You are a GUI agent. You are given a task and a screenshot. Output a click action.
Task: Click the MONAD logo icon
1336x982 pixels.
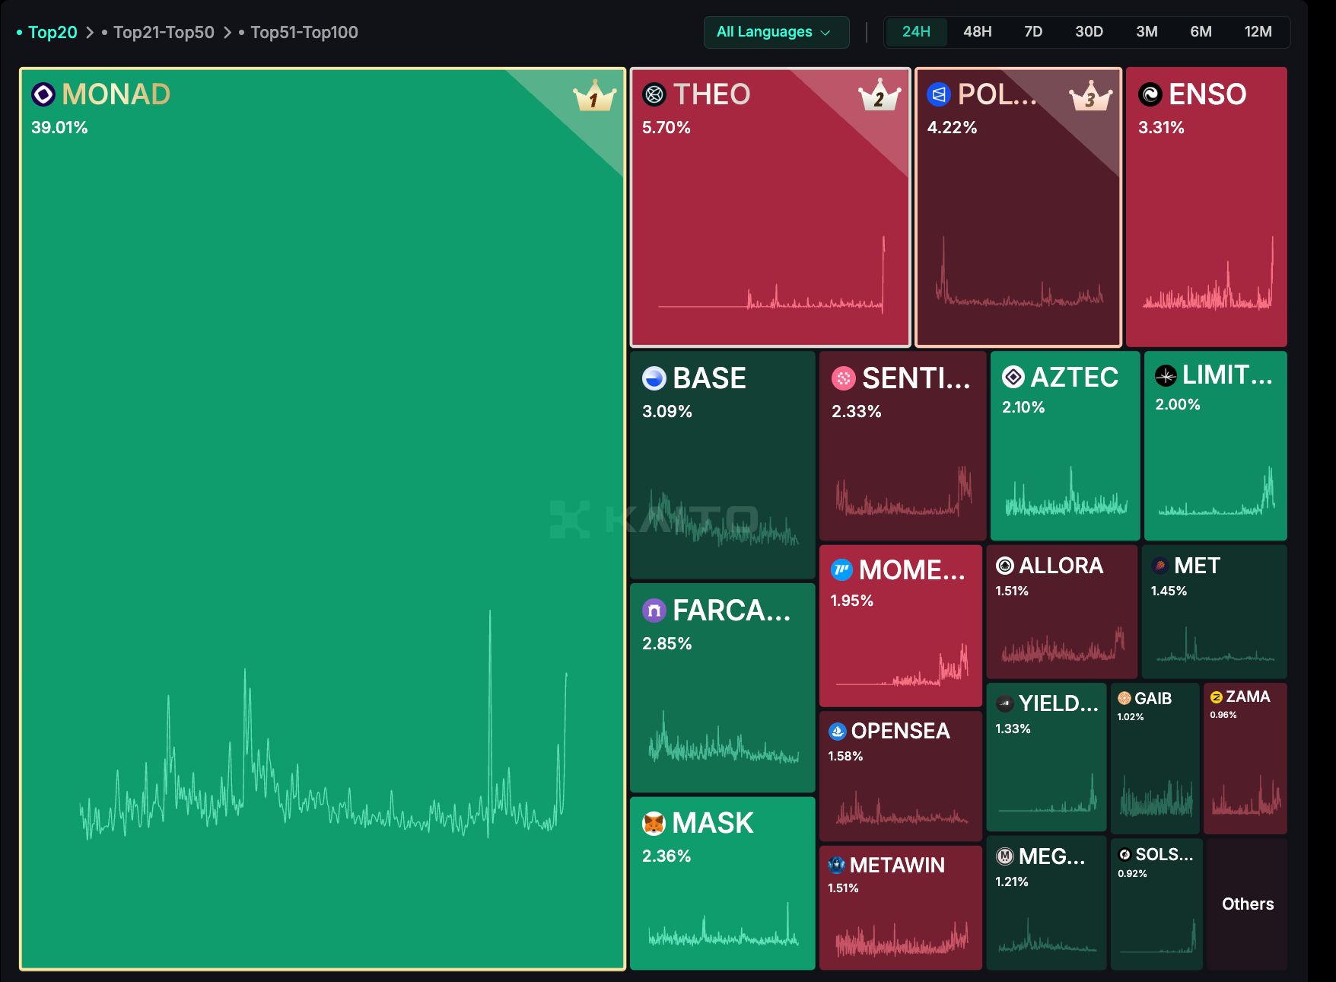point(43,94)
